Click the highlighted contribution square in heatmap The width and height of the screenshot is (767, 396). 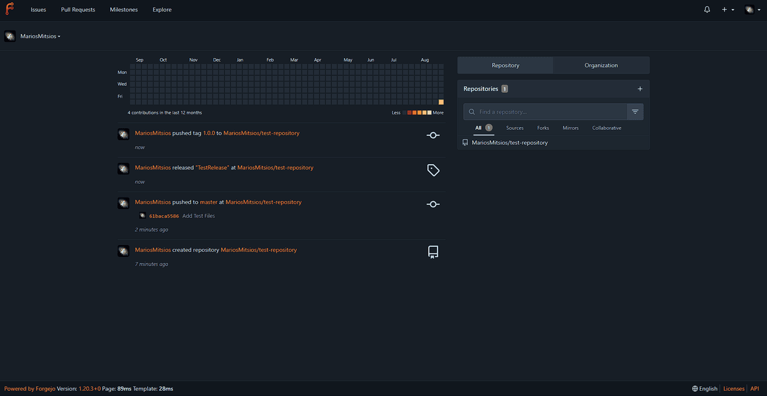[441, 102]
